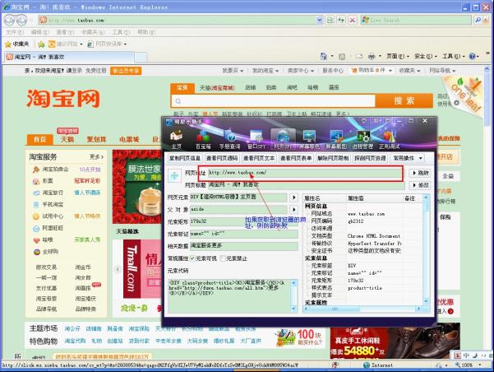Open the 我的淘宝 dropdown on Taobao top bar
The height and width of the screenshot is (372, 494).
coord(265,71)
